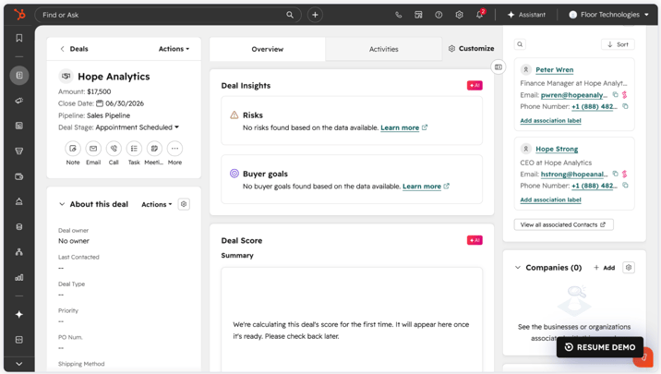Select the close date calendar picker
The width and height of the screenshot is (661, 374).
click(100, 103)
